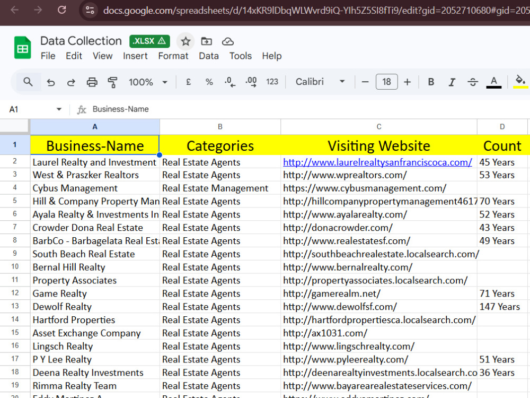530x398 pixels.
Task: Select the cell West & Praszker Realtors
Action: click(95, 175)
